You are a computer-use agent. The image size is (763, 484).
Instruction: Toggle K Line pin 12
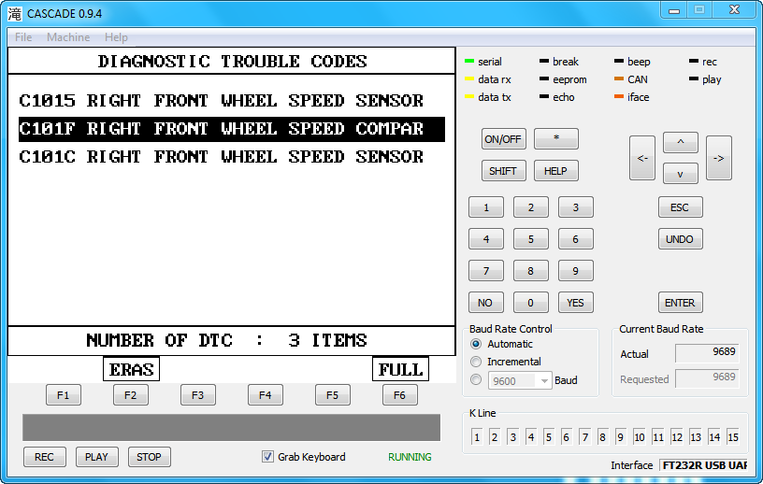[677, 437]
